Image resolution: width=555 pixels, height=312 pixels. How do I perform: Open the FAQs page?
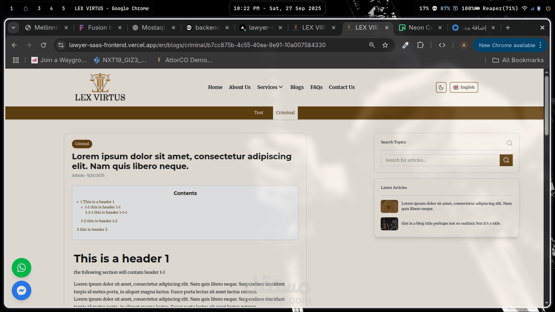(317, 87)
